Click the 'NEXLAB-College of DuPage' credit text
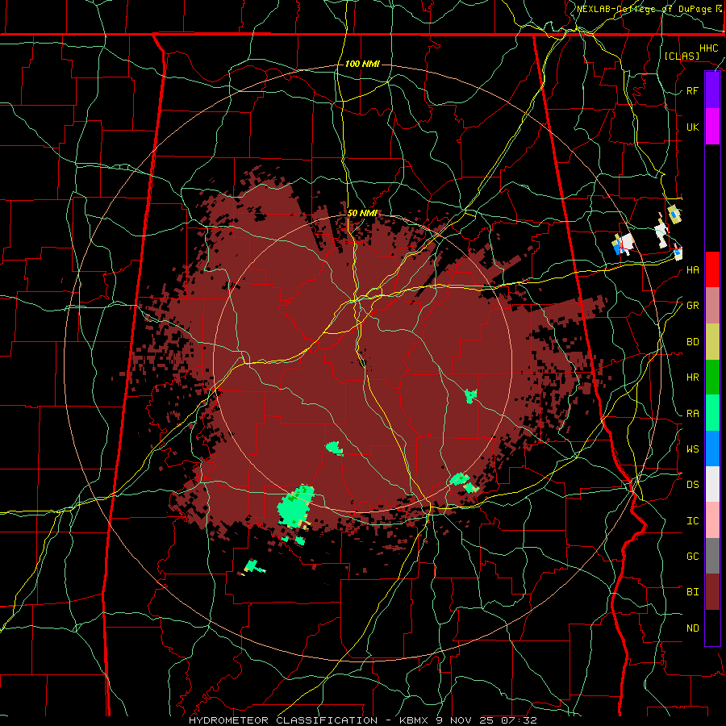Image resolution: width=726 pixels, height=726 pixels. 645,9
